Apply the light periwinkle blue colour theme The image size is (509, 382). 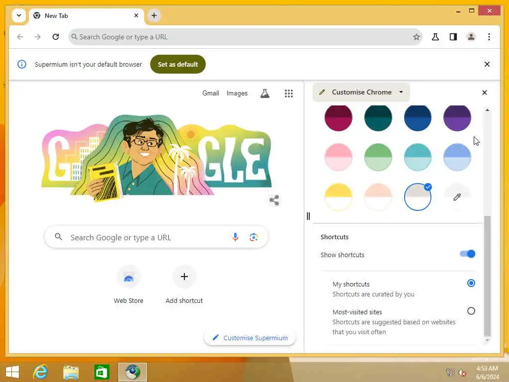(x=457, y=157)
